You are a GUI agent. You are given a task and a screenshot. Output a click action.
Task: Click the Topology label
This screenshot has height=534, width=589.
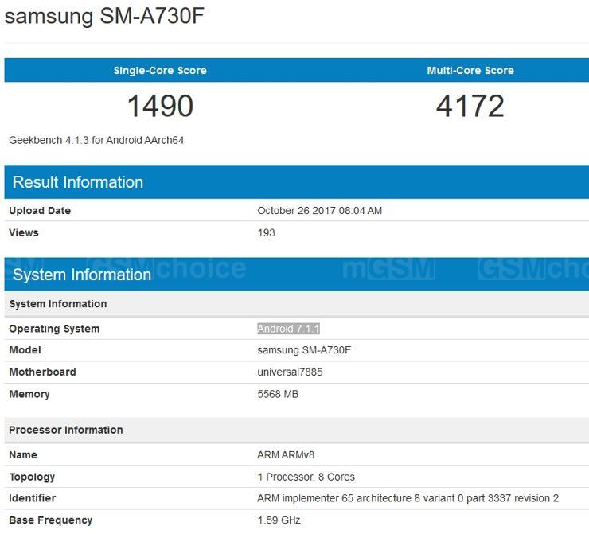tap(32, 477)
